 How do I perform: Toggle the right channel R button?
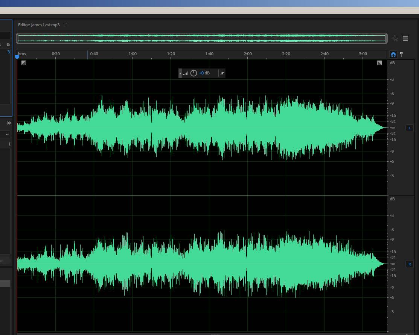click(409, 264)
